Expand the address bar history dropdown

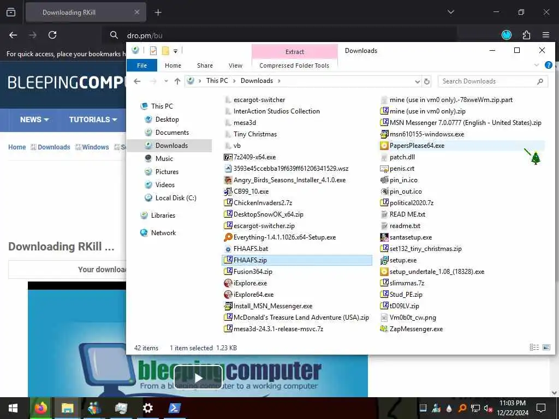[x=417, y=82]
